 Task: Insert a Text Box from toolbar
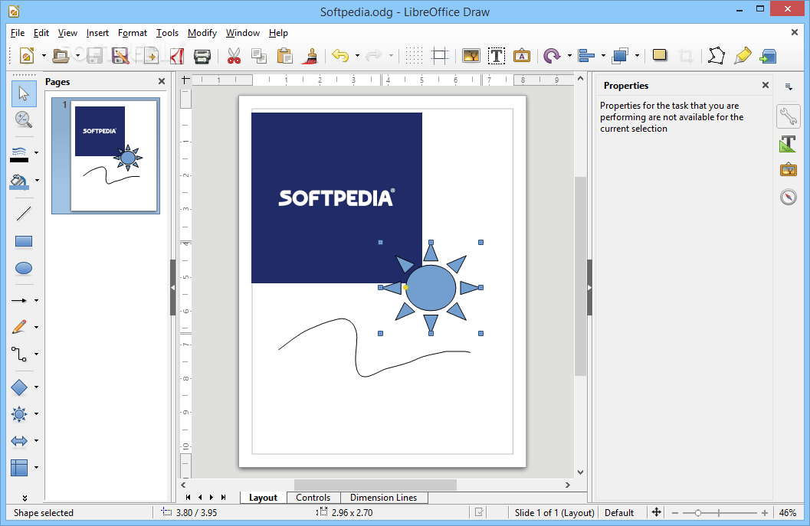click(497, 56)
